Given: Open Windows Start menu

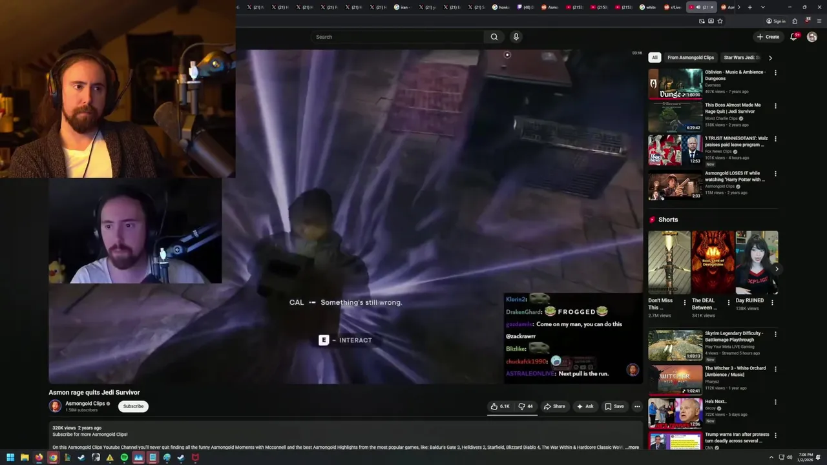Looking at the screenshot, I should 10,458.
